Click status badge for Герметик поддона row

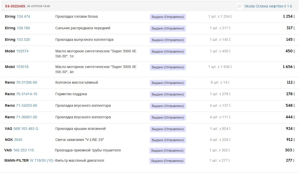168,94
